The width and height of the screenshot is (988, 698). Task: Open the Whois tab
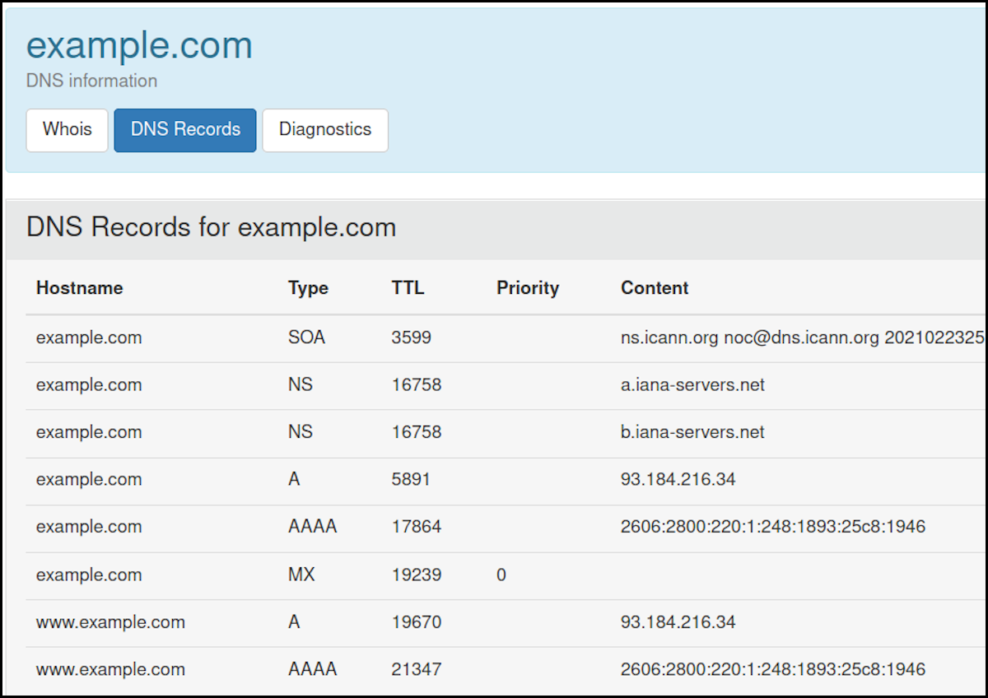coord(68,130)
